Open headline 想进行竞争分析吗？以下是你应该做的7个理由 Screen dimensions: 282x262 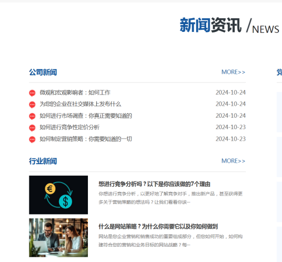[154, 184]
